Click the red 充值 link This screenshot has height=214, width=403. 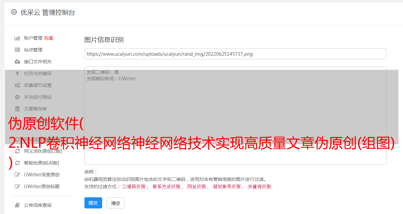pyautogui.click(x=48, y=38)
